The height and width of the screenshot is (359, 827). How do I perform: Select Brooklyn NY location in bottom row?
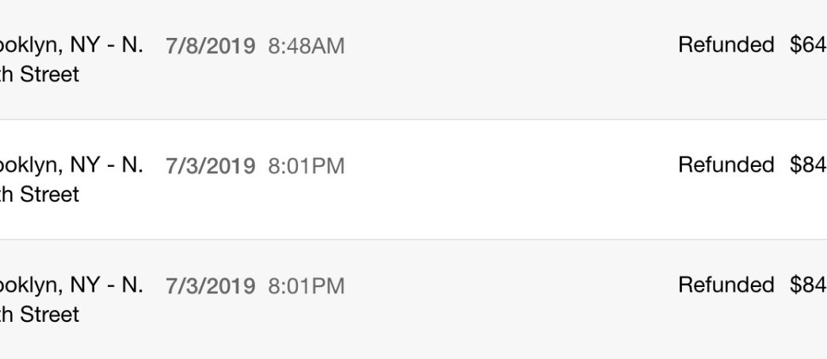click(71, 285)
